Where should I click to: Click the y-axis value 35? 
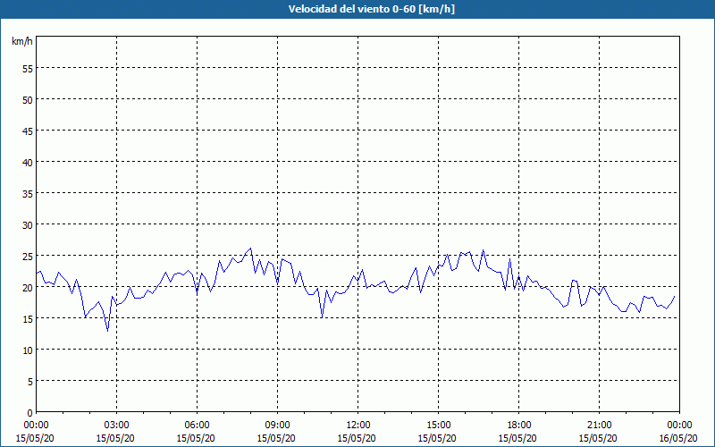28,194
